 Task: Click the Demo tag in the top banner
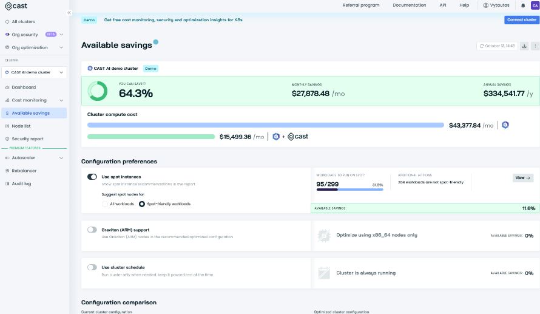point(89,20)
